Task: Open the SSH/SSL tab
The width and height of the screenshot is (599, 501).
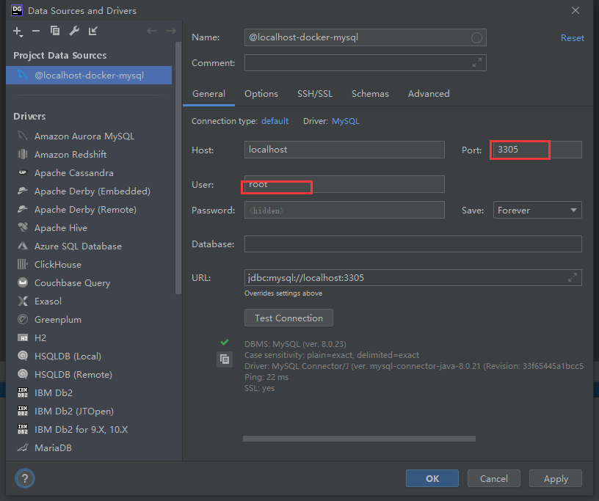Action: 315,94
